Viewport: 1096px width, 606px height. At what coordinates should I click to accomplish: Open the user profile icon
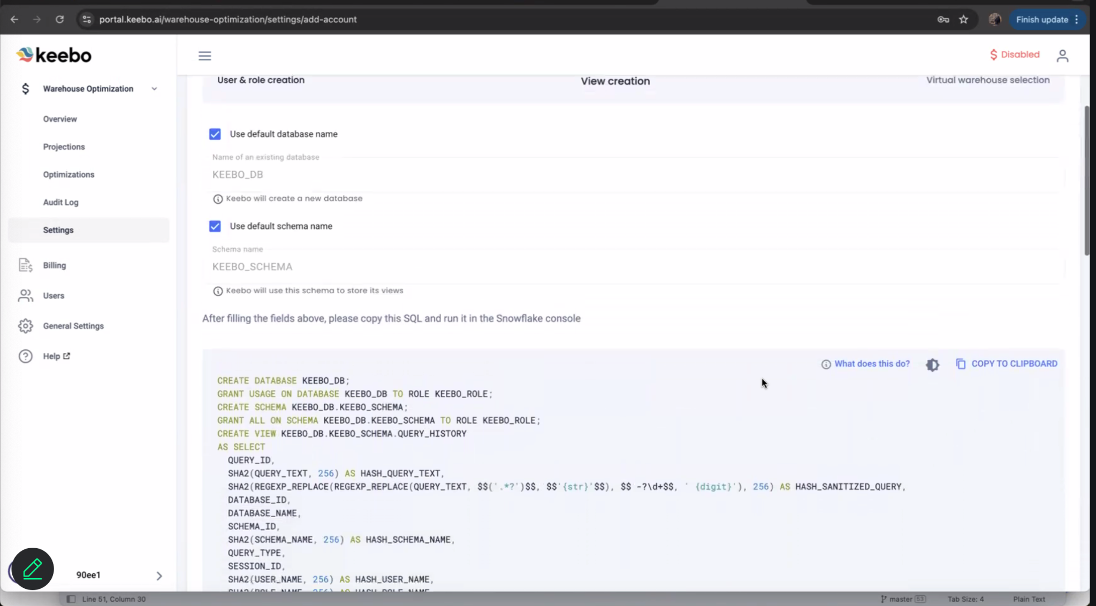(1062, 56)
